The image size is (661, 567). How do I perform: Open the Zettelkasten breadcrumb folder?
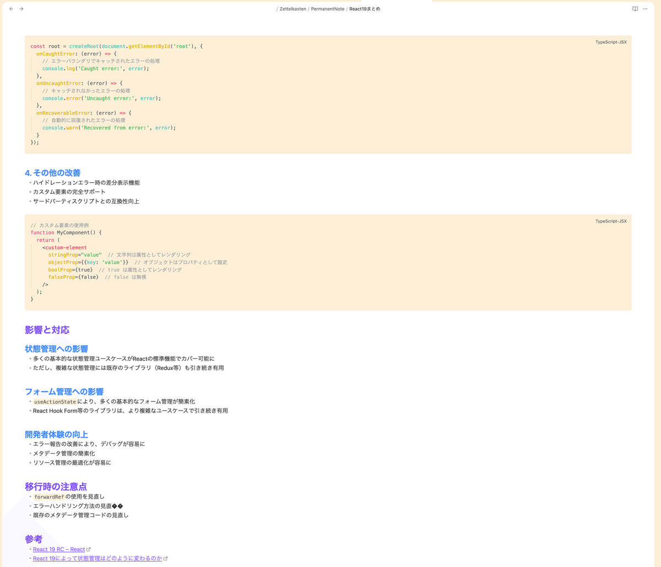[292, 9]
